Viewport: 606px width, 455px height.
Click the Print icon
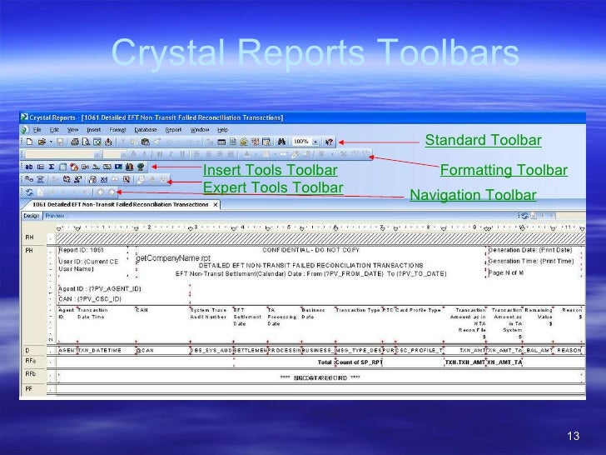point(75,142)
